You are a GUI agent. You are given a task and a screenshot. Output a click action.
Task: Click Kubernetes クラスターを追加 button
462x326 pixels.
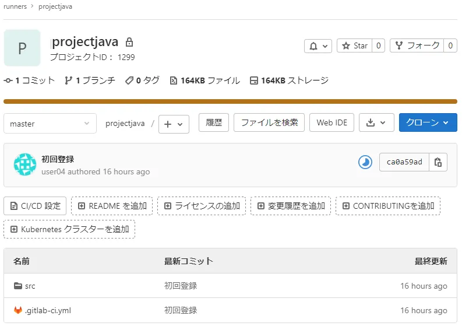pyautogui.click(x=69, y=229)
